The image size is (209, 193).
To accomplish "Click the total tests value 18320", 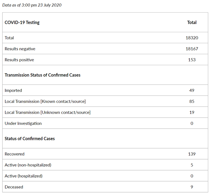I will click(192, 38).
